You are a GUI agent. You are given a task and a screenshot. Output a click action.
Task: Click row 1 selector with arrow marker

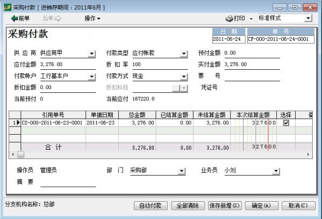click(x=15, y=123)
